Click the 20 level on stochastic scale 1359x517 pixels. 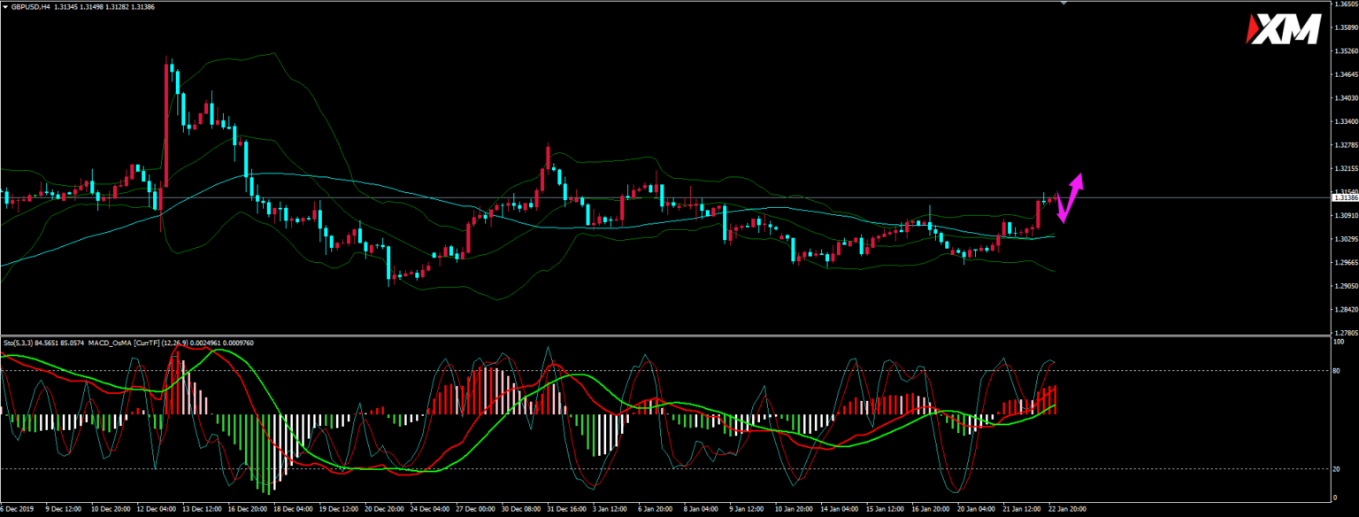coord(1338,468)
